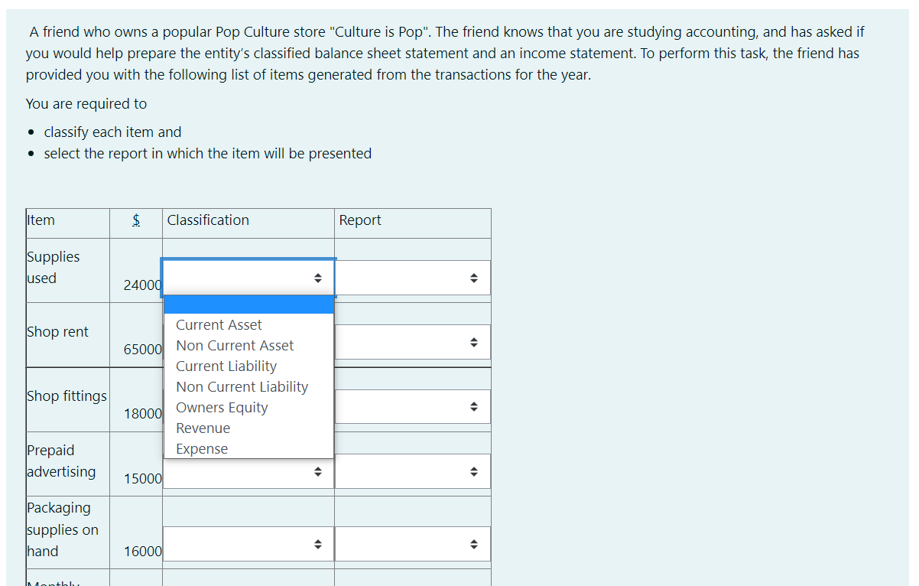Pick Expense classification option
This screenshot has width=919, height=586.
coord(202,449)
